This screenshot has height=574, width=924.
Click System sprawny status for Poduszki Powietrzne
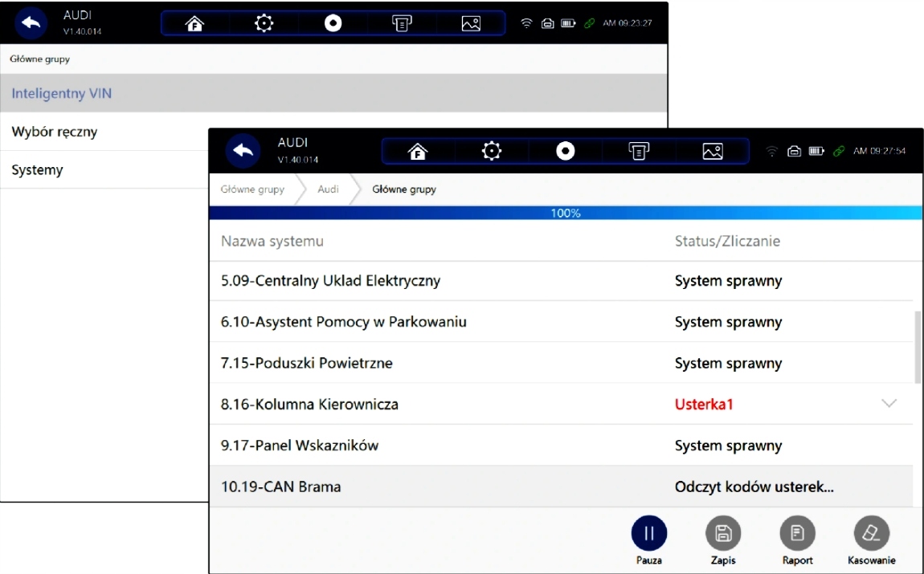coord(729,363)
